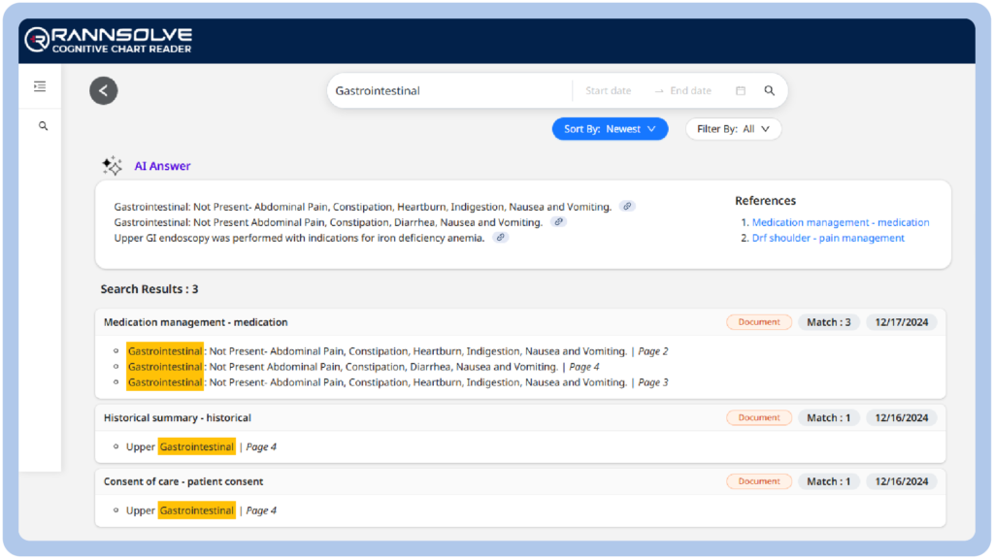Click the AI Answer sparkle icon

(x=113, y=166)
